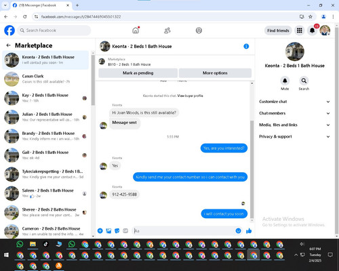Open the Brandy conversation
Viewport: 339px width, 271px height.
45,136
